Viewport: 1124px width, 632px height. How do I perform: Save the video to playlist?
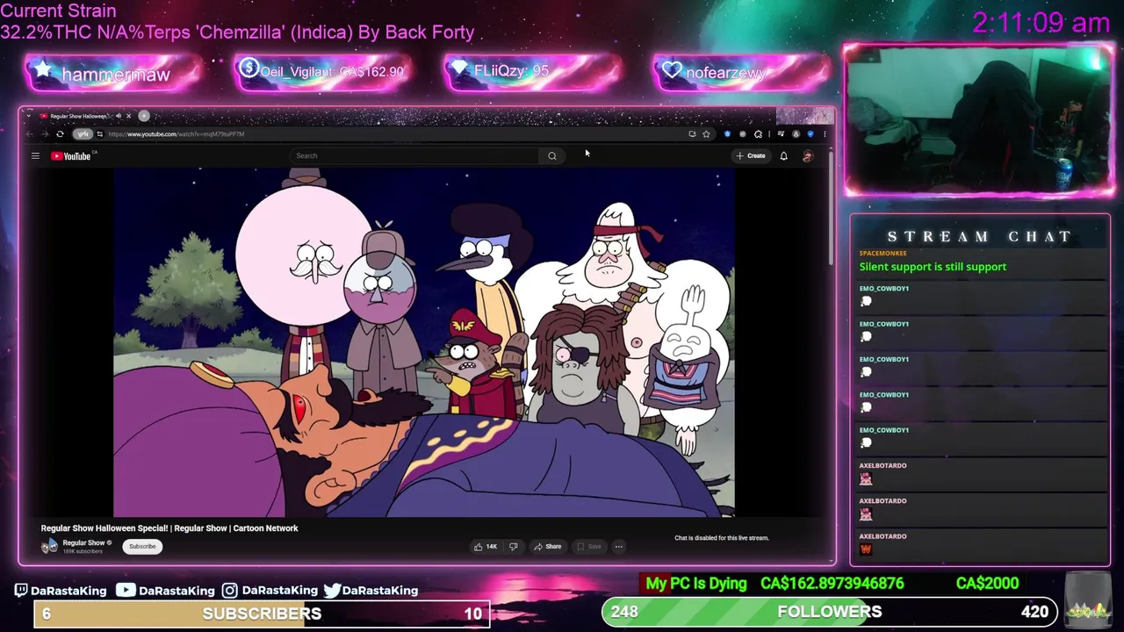[588, 547]
